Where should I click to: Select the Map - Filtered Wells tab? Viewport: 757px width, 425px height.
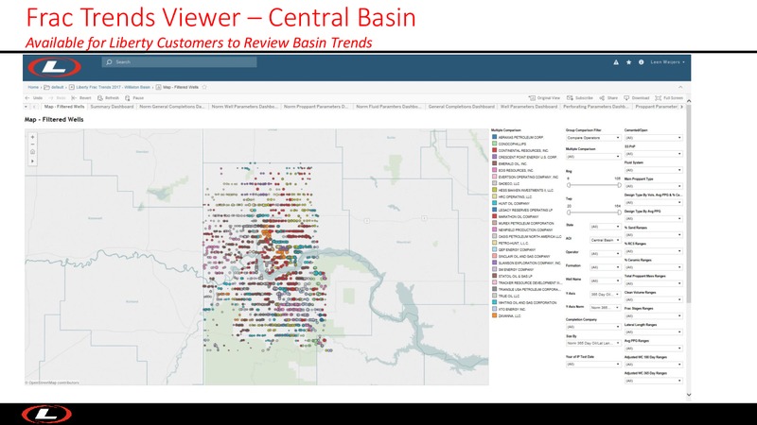tap(63, 107)
